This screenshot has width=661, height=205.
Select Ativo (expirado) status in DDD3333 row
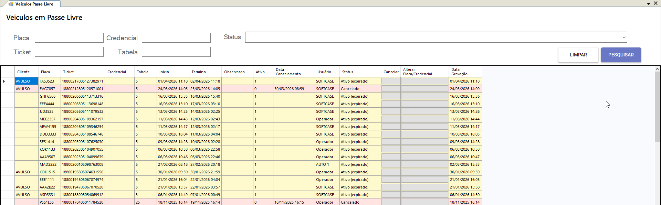tap(360, 134)
